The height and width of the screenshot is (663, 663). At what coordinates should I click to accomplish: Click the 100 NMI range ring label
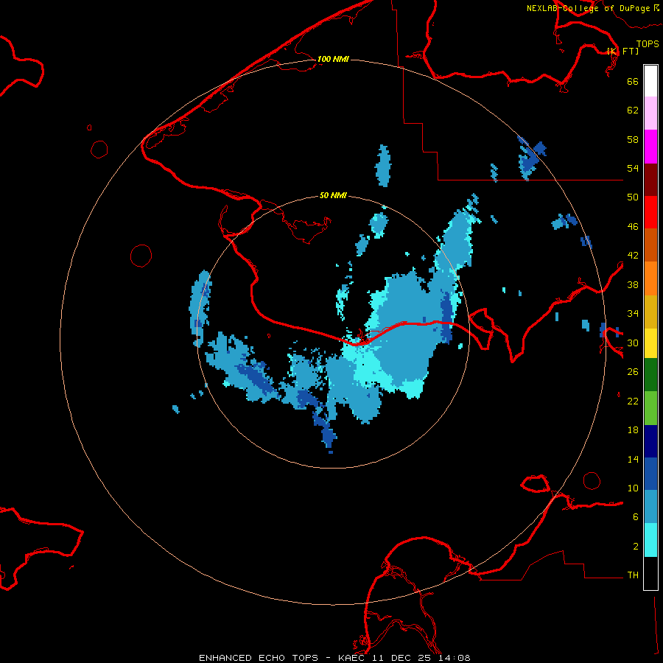pos(333,59)
